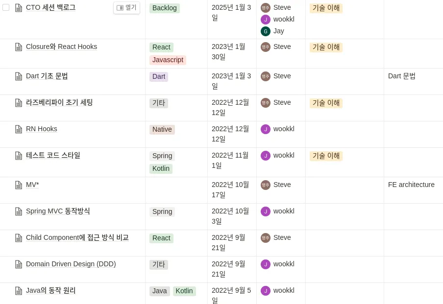The width and height of the screenshot is (443, 304).
Task: Open the Closure와 React Hooks page
Action: point(61,47)
